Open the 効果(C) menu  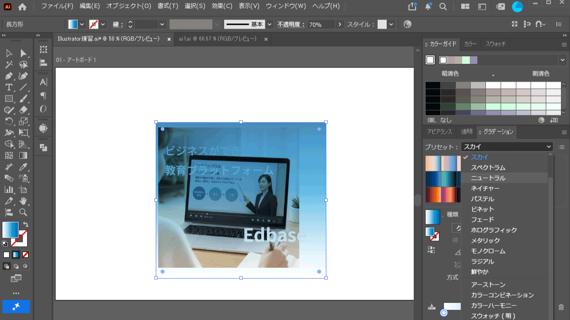(222, 7)
